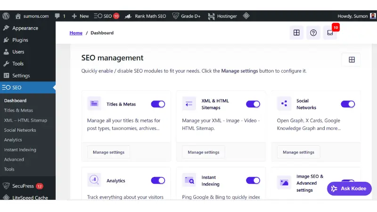Click the Grade D+ shield item
Screen dimensions: 377x212
[x=186, y=16]
